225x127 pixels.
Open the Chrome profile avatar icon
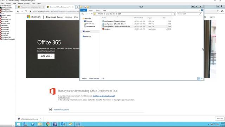pos(222,11)
